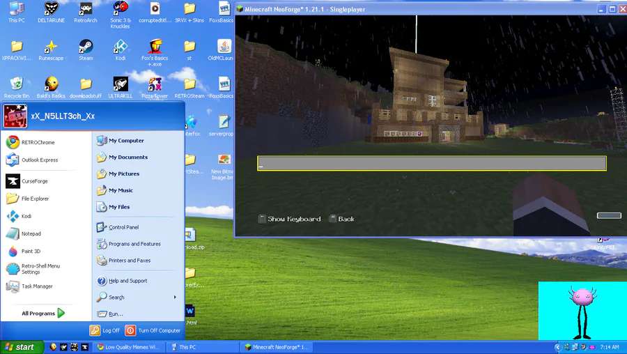Click Show Keyboard in Minecraft
This screenshot has height=354, width=627.
[290, 220]
